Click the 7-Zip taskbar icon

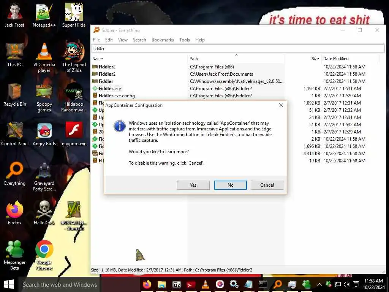[x=176, y=284]
